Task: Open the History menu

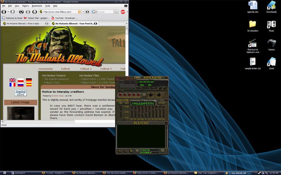Action: tap(25, 6)
